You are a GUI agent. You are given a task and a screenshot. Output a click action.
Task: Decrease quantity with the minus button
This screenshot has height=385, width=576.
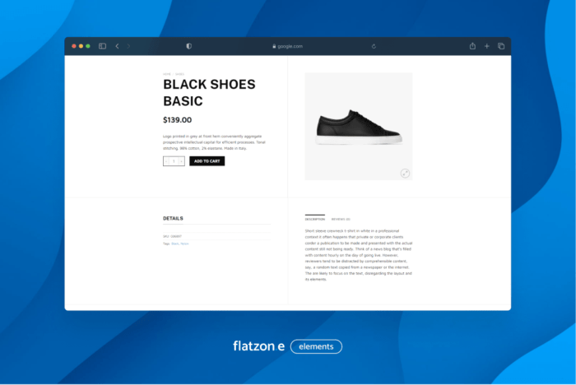(x=166, y=161)
